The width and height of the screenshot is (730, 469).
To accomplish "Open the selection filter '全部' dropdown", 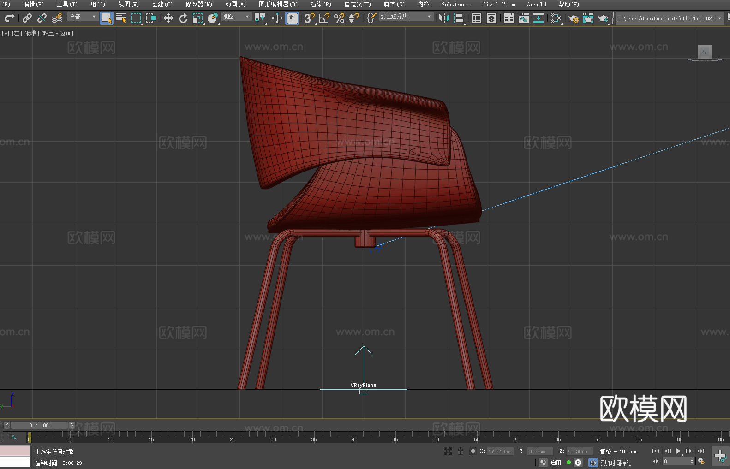I will pyautogui.click(x=83, y=17).
